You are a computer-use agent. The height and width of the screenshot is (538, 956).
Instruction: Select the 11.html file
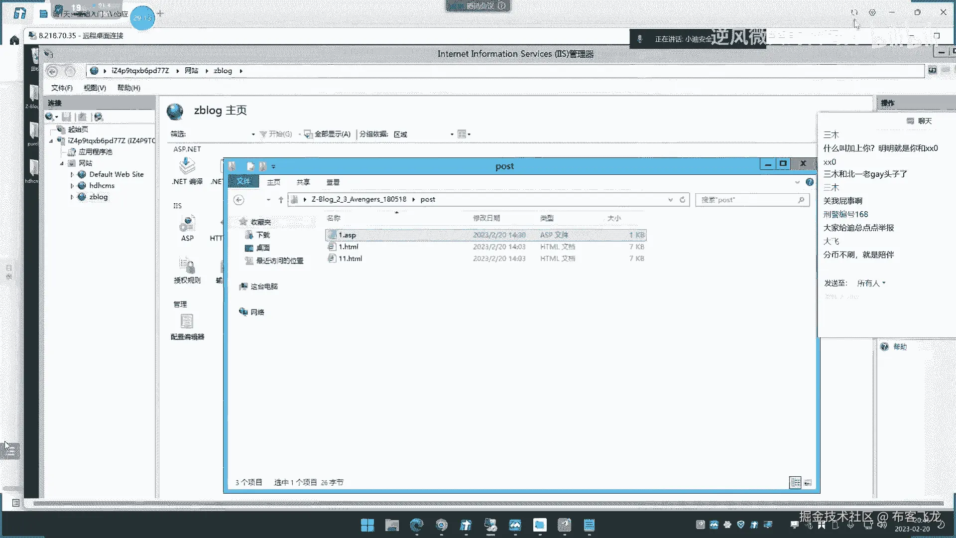pos(350,259)
